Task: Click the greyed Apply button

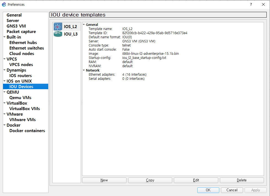Action: 256,190
